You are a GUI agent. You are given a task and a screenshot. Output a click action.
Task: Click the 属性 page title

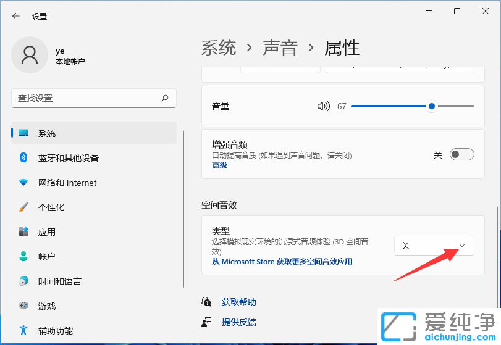tap(342, 48)
